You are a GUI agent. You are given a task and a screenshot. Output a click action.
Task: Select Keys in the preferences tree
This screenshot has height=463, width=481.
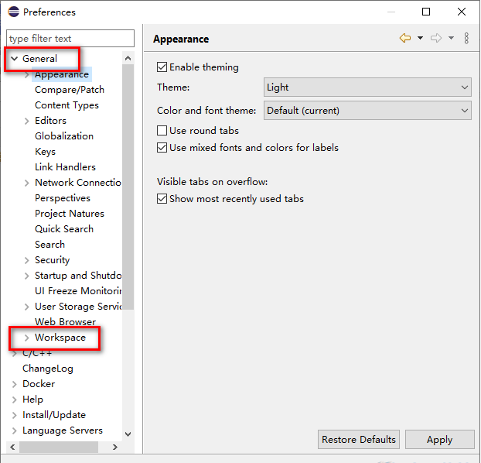click(x=45, y=152)
